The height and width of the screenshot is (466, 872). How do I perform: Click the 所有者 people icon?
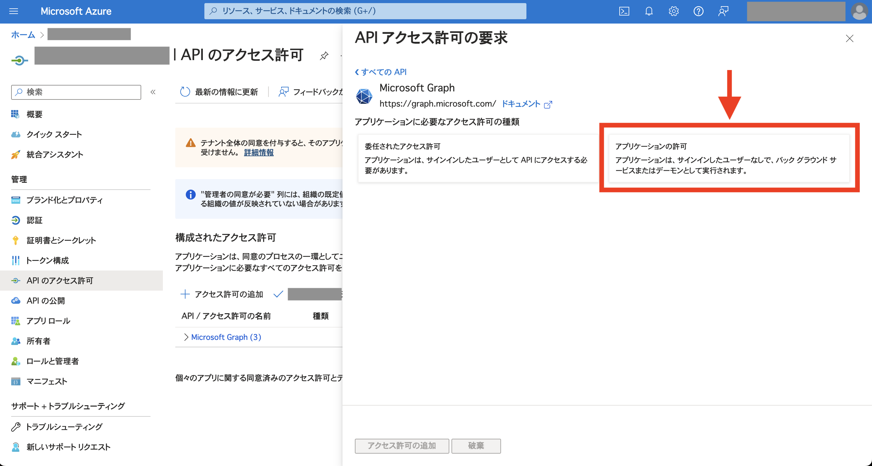tap(15, 341)
